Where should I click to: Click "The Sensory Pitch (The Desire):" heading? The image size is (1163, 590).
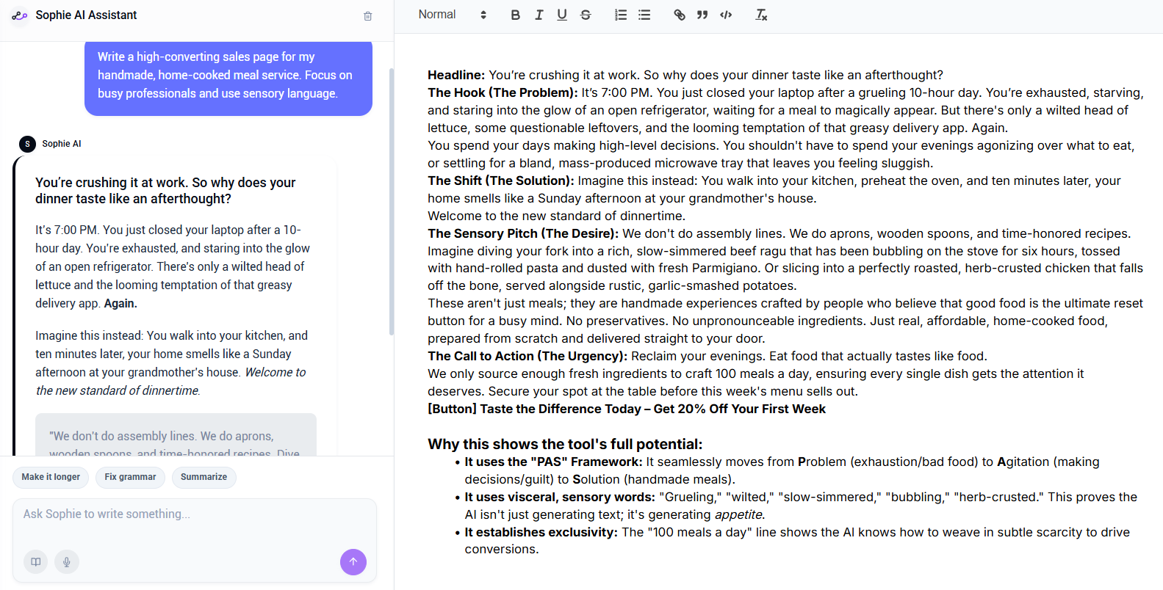tap(523, 233)
